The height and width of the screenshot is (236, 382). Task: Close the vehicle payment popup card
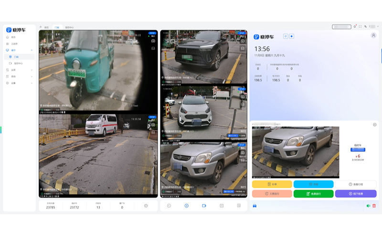(x=374, y=124)
